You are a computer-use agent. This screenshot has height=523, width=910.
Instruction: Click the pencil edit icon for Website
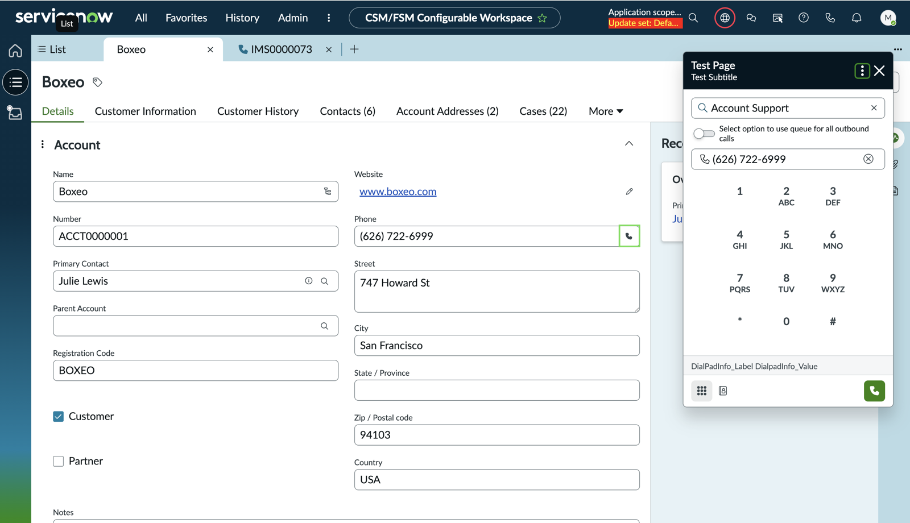629,192
